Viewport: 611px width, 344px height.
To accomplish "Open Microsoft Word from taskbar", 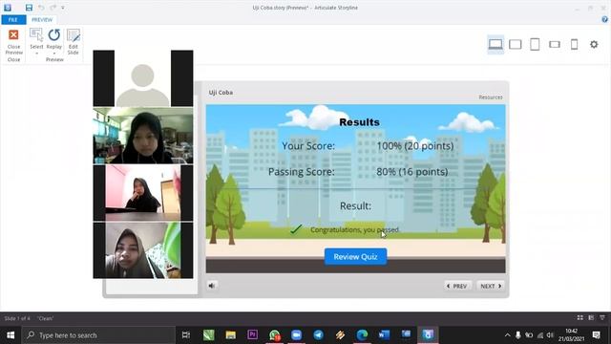I will (x=384, y=335).
